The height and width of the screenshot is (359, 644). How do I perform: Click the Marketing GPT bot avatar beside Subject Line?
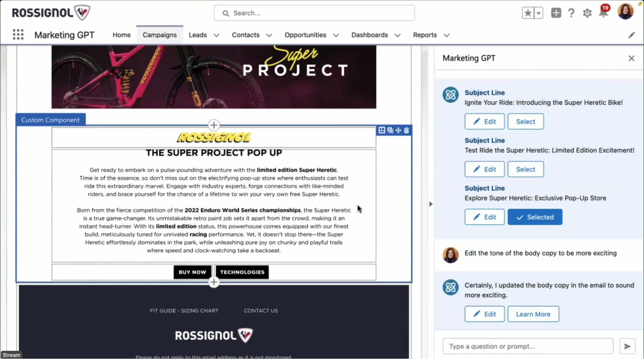450,95
